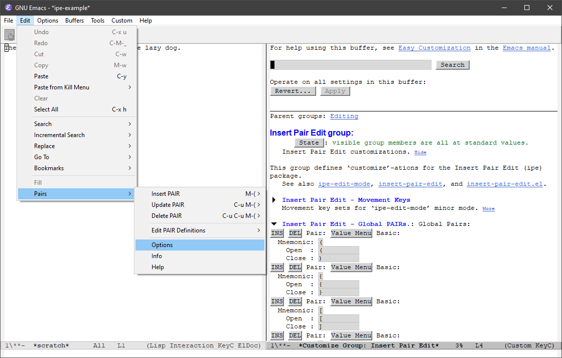Screen dimensions: 562x358
Task: Click the Hide link after customizations text
Action: (x=420, y=153)
